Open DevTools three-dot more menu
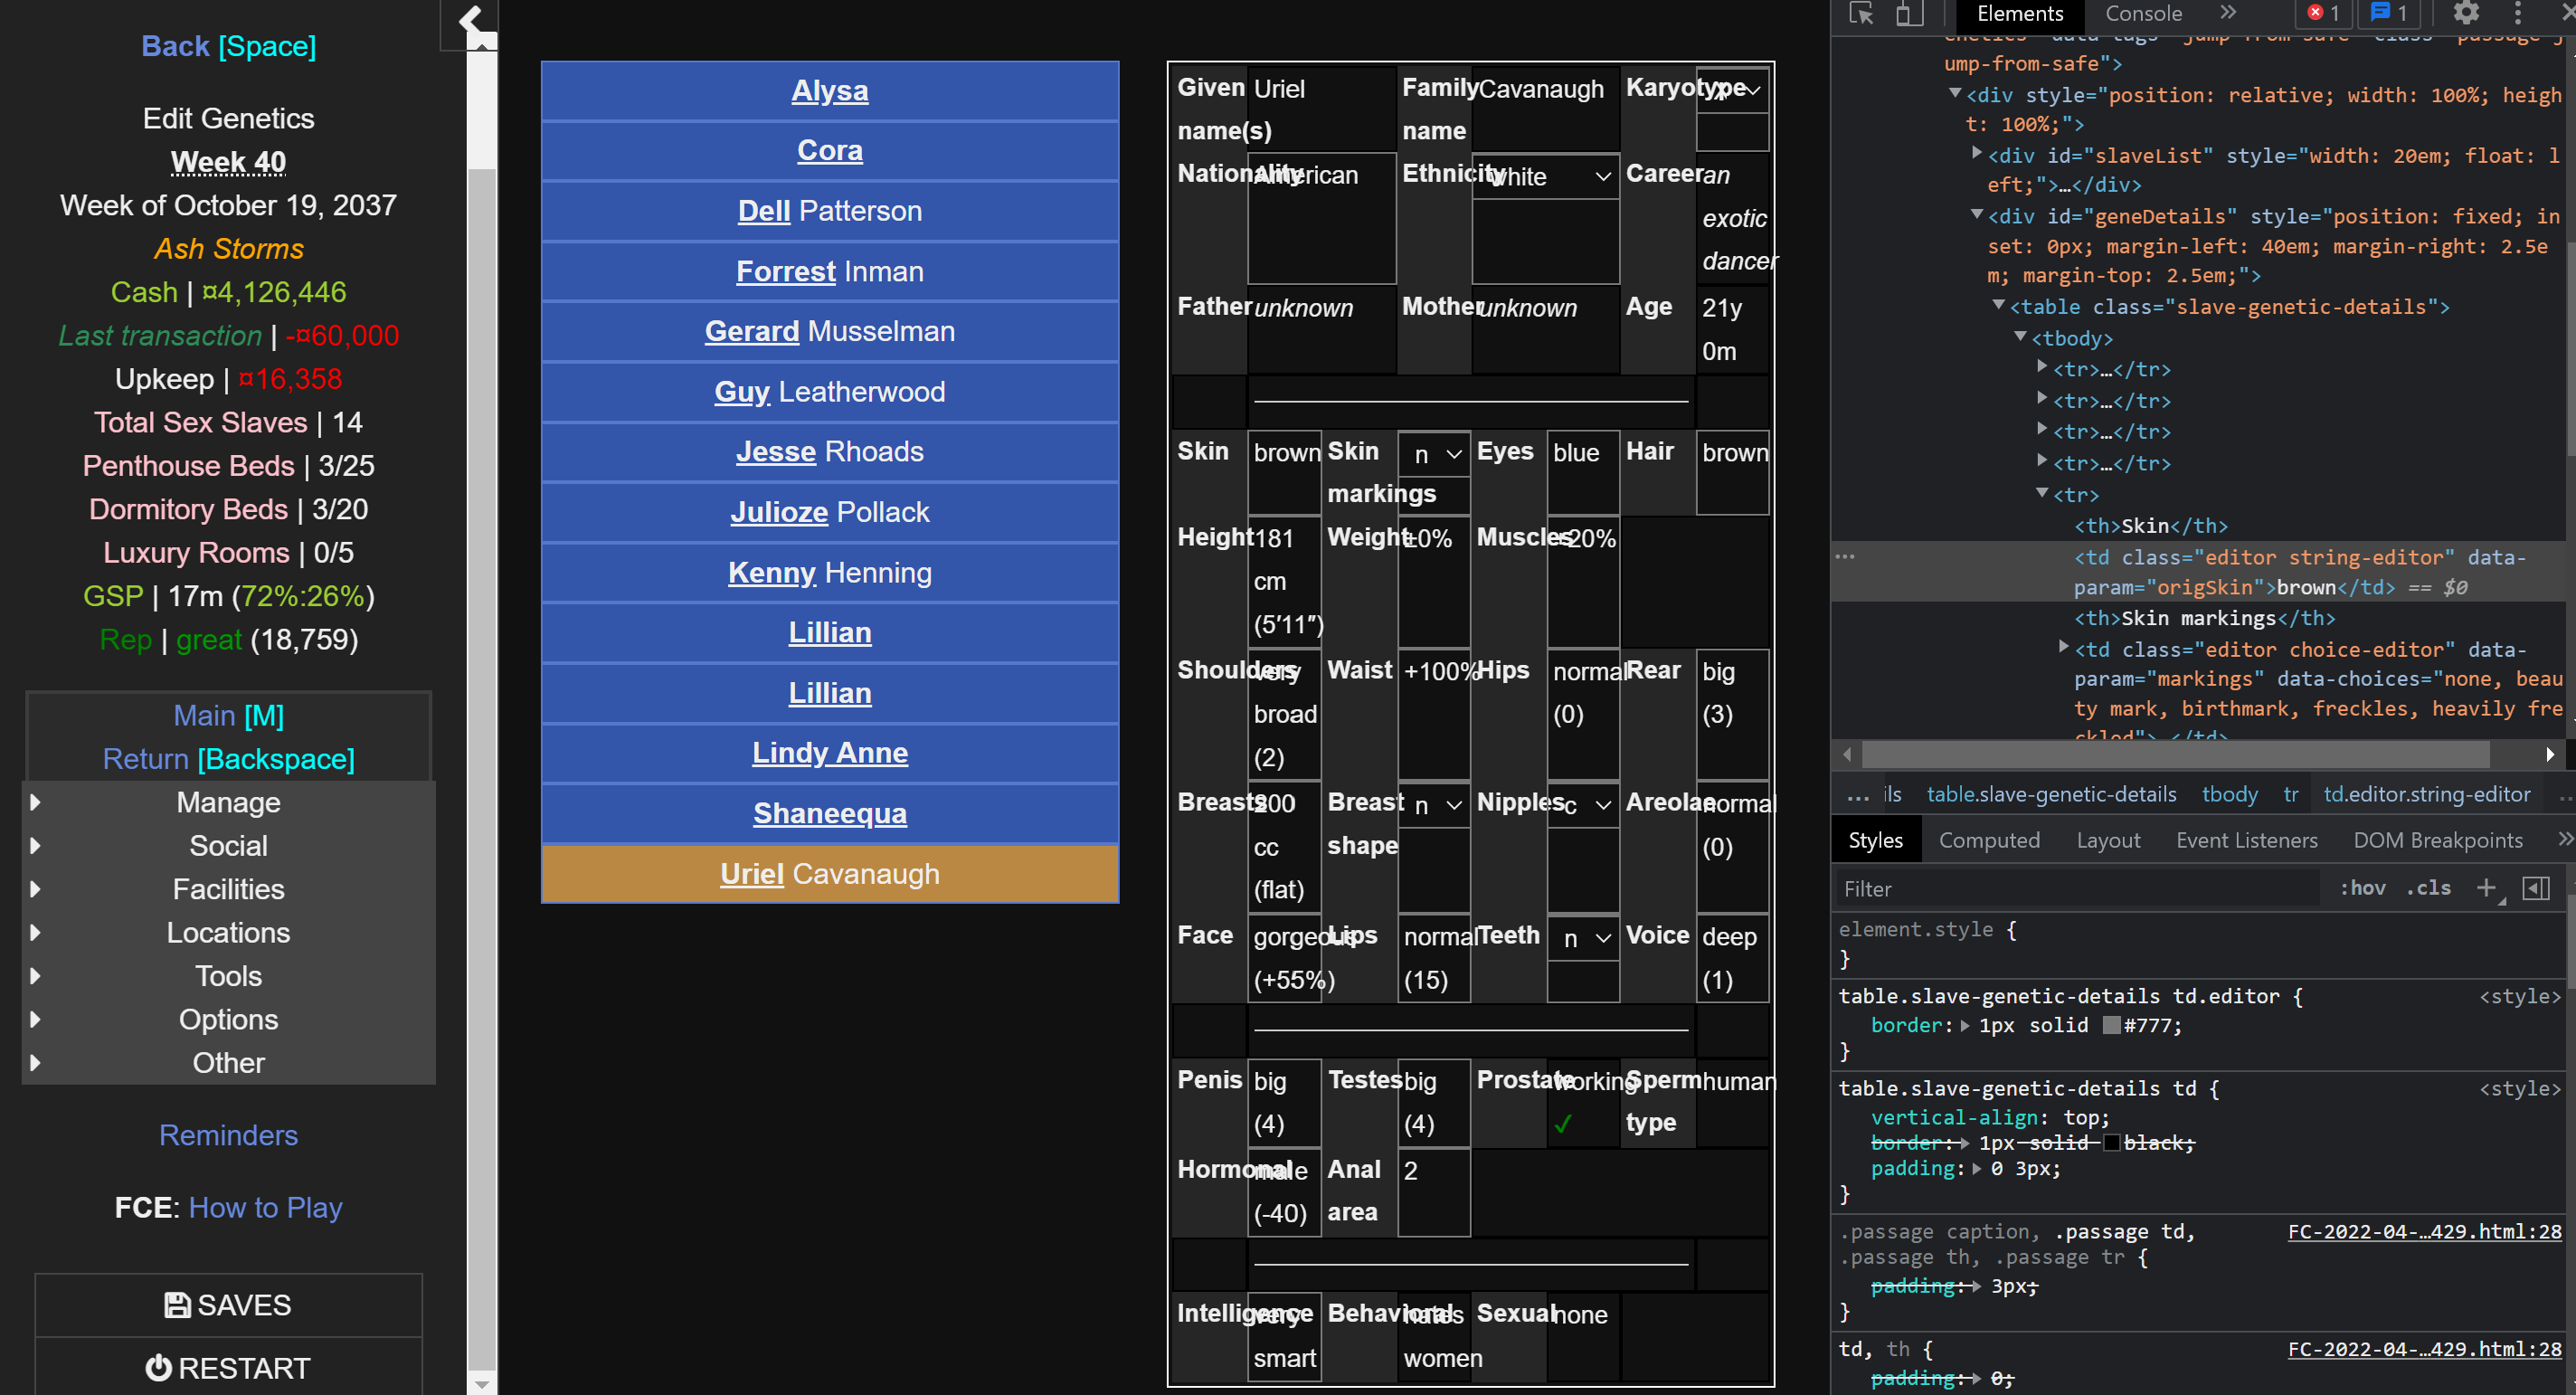This screenshot has height=1395, width=2576. coord(2518,14)
